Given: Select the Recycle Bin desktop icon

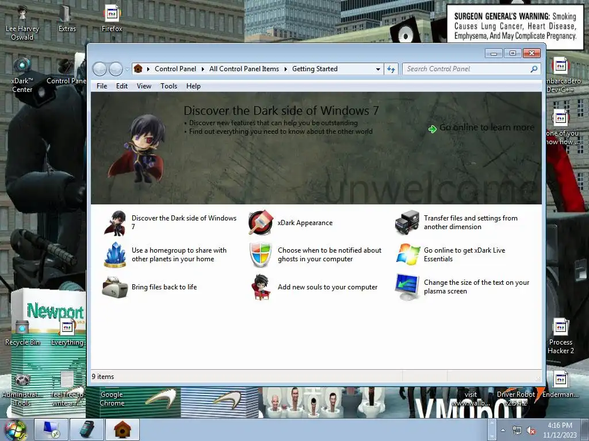Looking at the screenshot, I should click(22, 333).
